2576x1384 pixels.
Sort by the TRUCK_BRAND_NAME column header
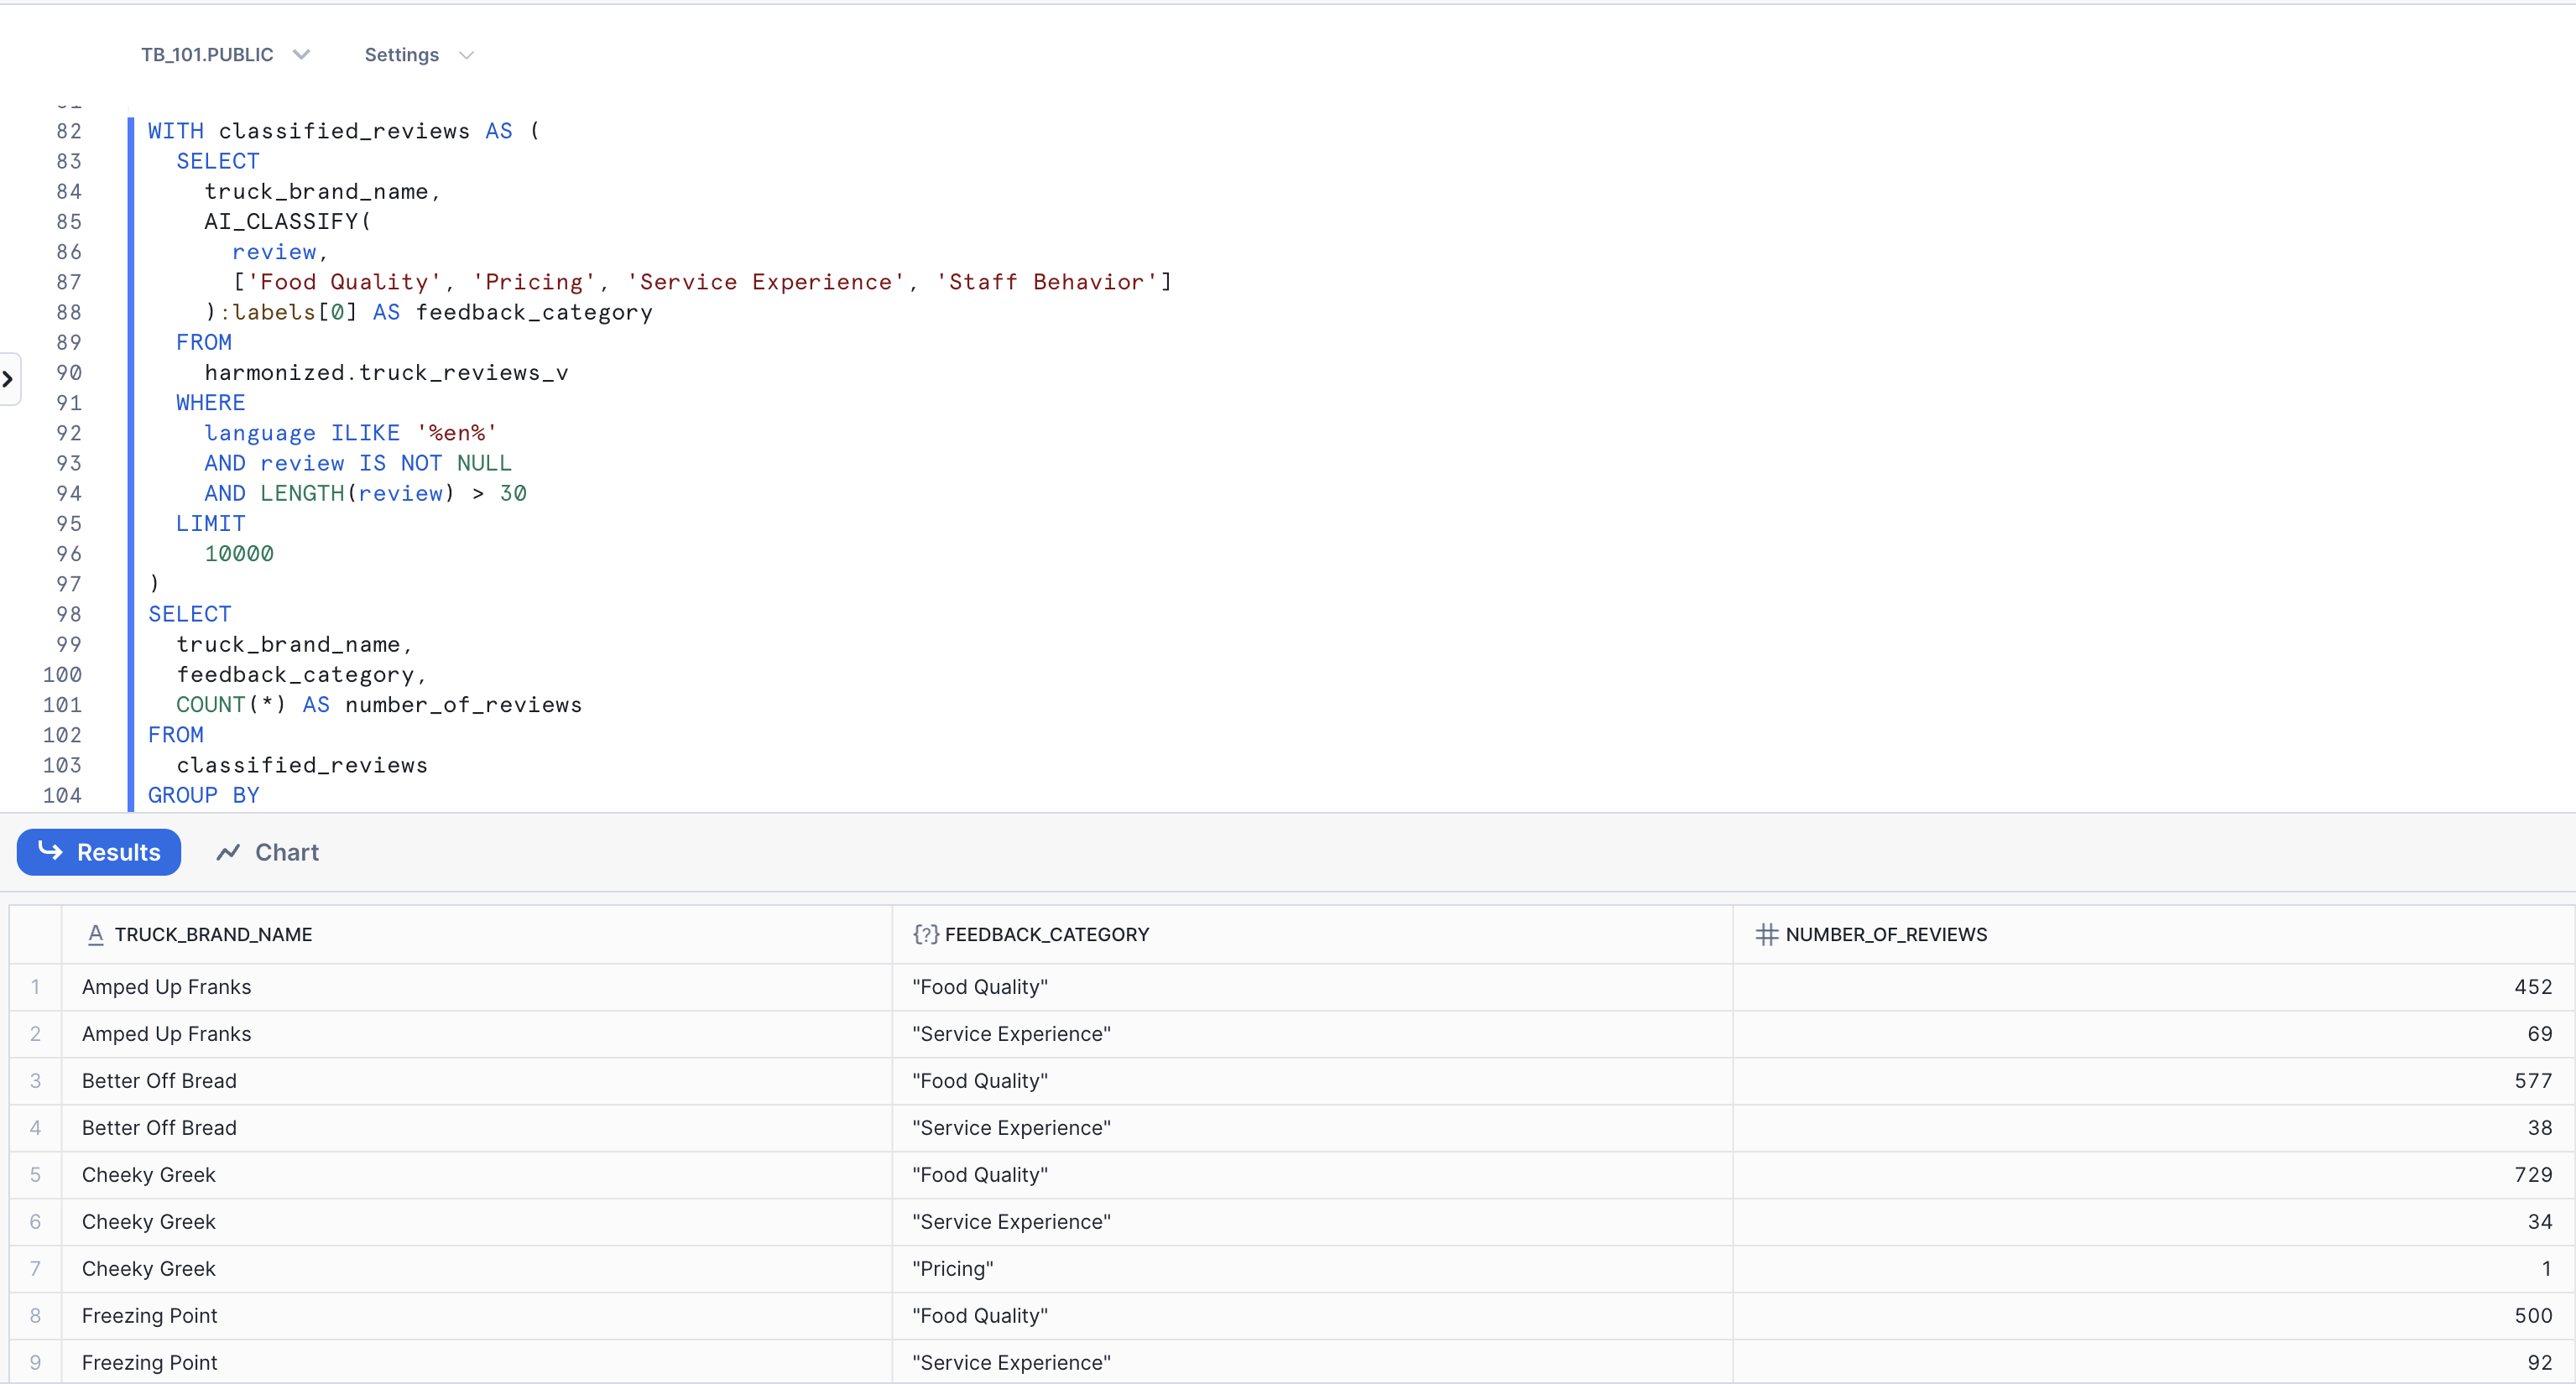coord(213,934)
